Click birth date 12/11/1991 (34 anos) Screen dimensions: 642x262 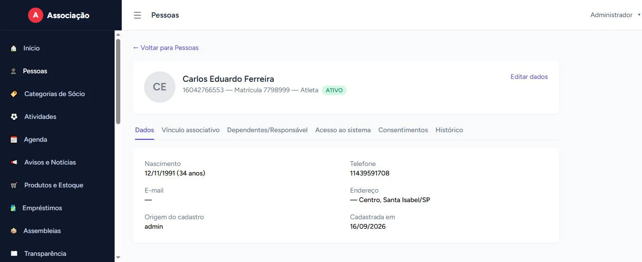tap(175, 173)
